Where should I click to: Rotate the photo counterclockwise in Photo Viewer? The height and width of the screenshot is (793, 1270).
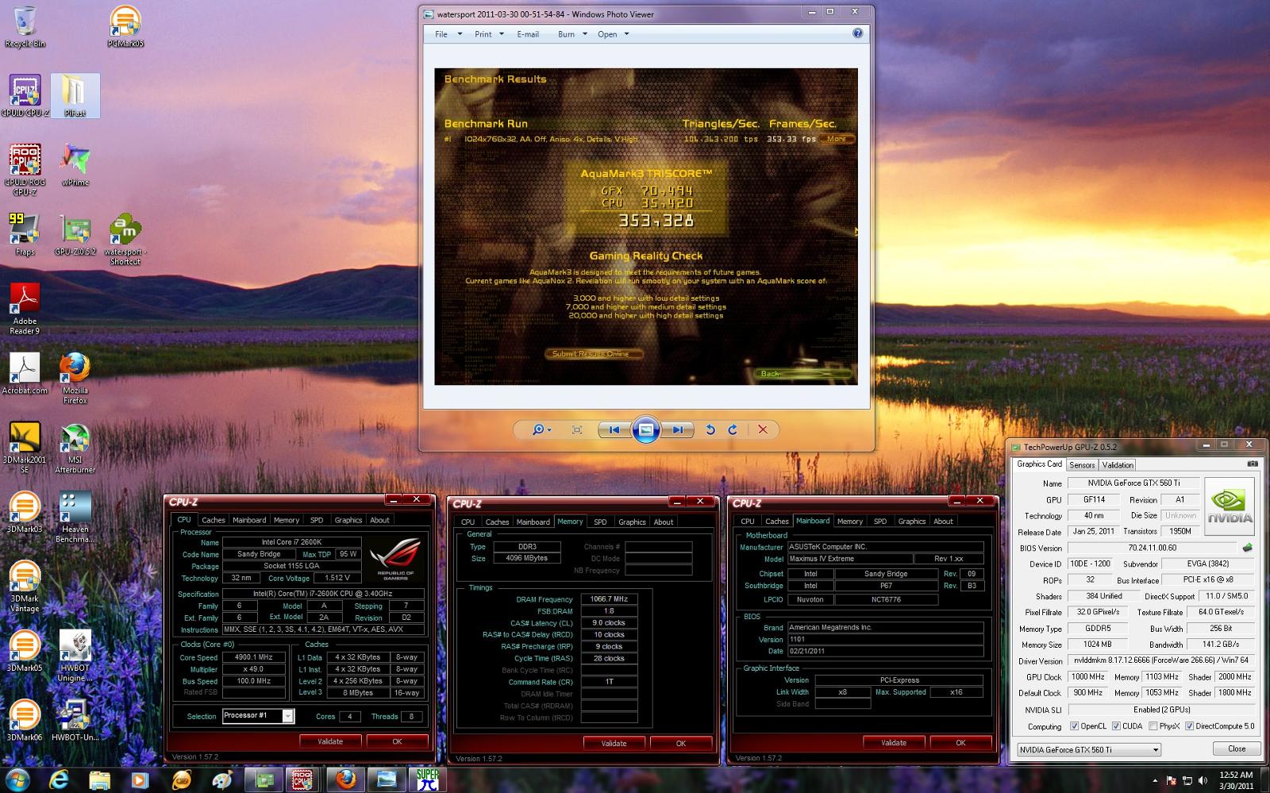click(x=710, y=429)
